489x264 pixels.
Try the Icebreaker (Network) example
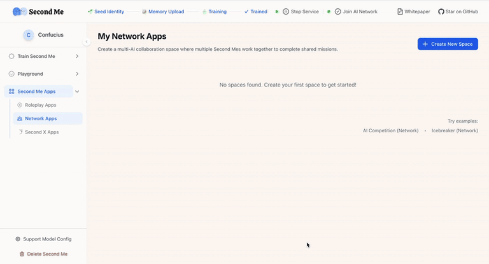455,130
